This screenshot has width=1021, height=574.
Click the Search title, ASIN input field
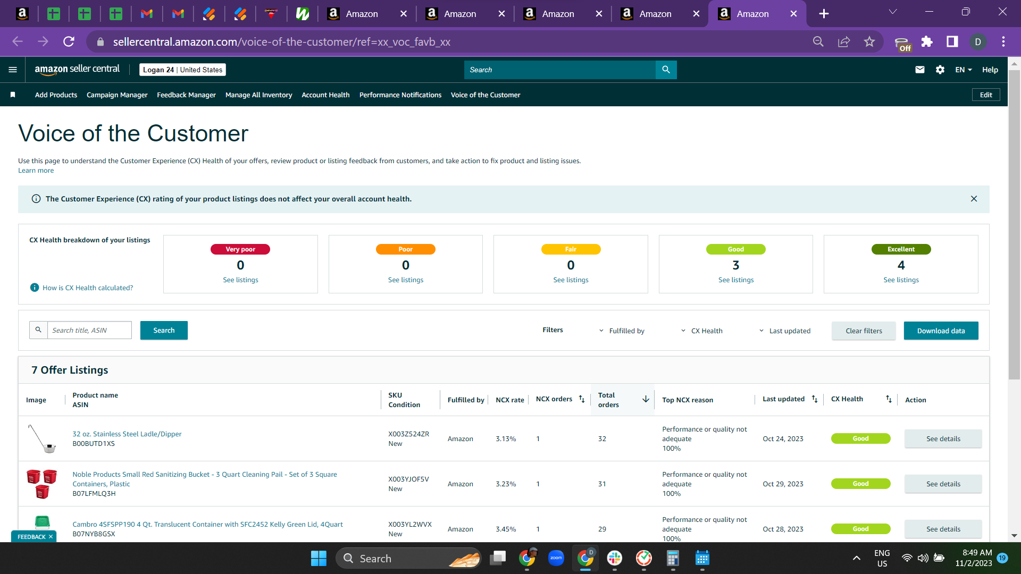pyautogui.click(x=89, y=330)
